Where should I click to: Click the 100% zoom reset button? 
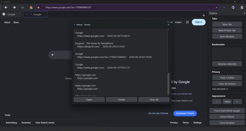(227, 102)
